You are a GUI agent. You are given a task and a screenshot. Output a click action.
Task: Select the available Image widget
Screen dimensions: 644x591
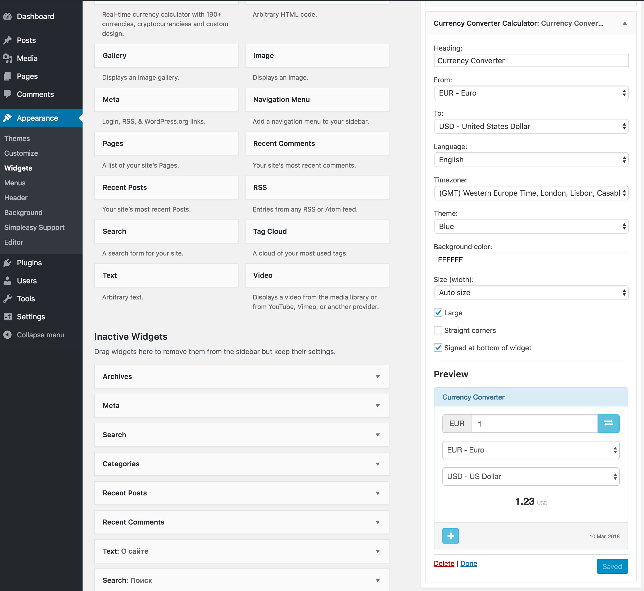(317, 55)
